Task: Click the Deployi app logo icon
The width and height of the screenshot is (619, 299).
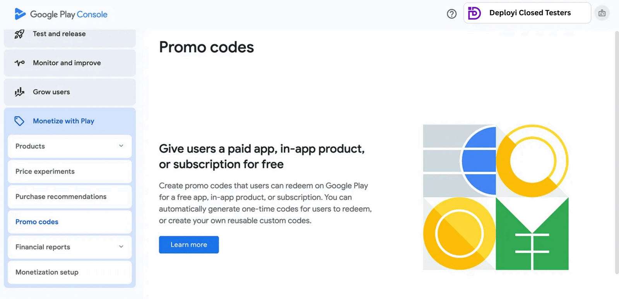Action: (474, 13)
